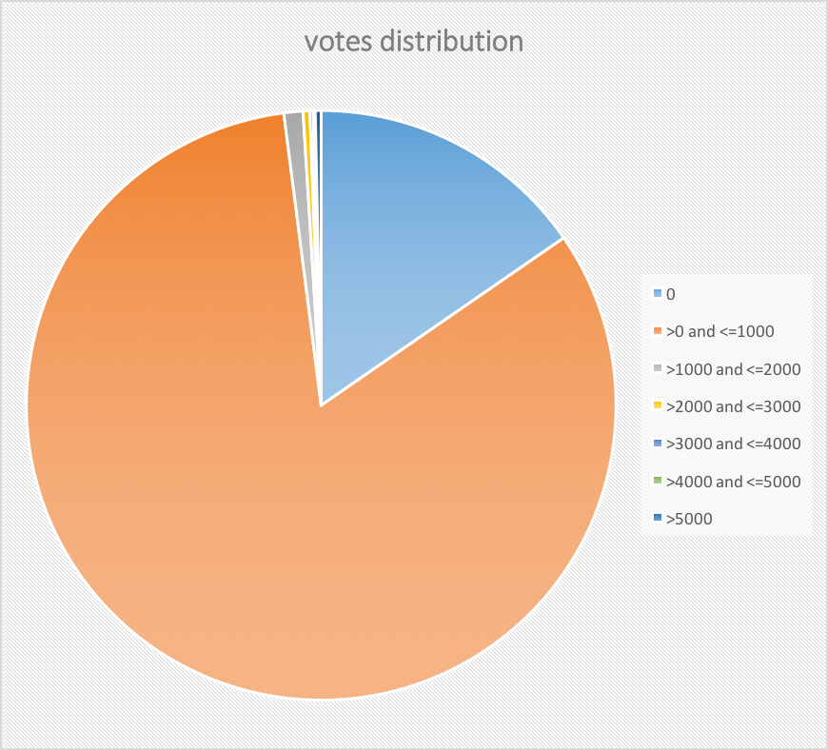Screen dimensions: 828x750
Task: Click the orange legend swatch
Action: 658,332
